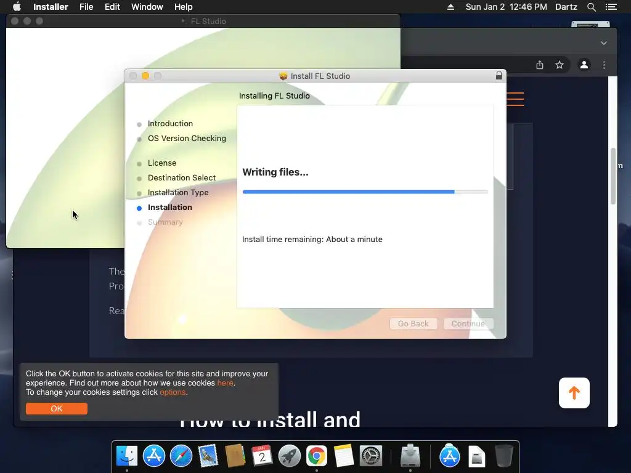Open the orange hamburger menu on the webpage
The image size is (631, 473).
515,99
